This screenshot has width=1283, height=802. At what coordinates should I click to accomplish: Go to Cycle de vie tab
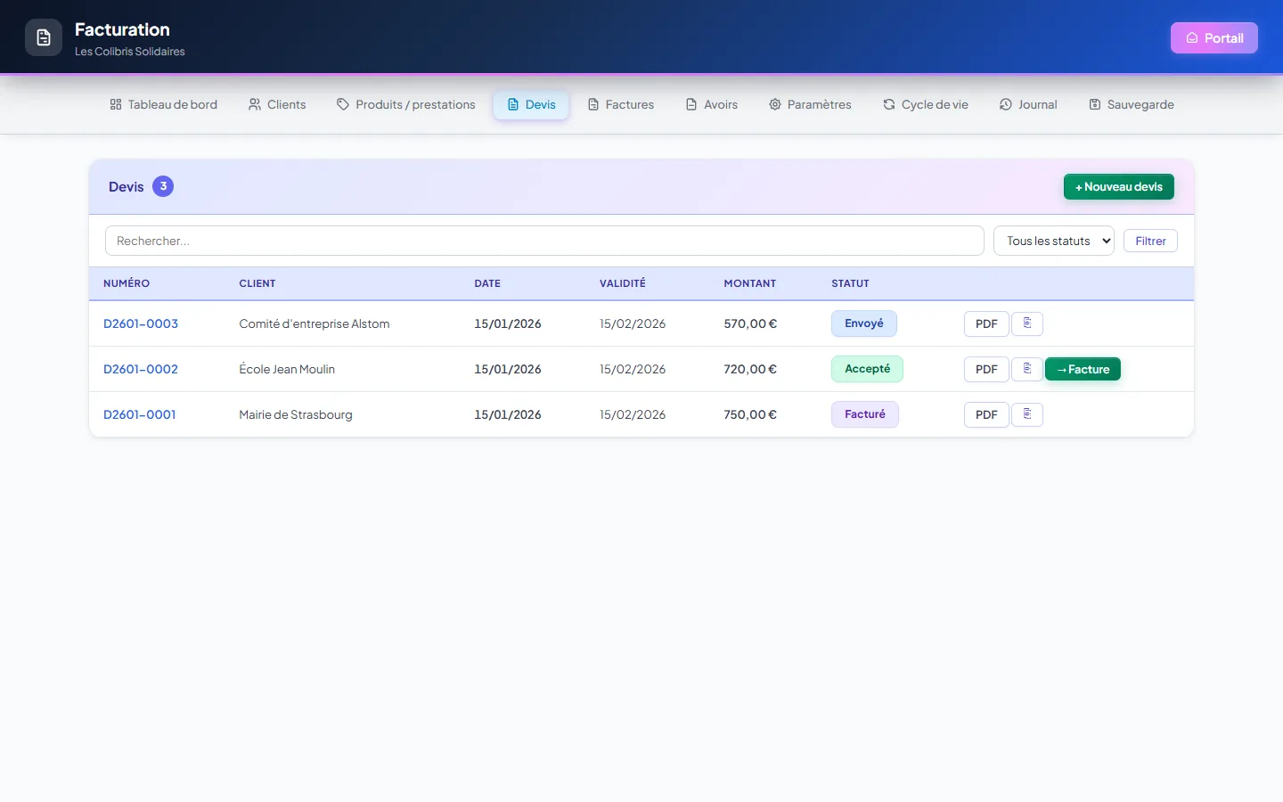926,104
